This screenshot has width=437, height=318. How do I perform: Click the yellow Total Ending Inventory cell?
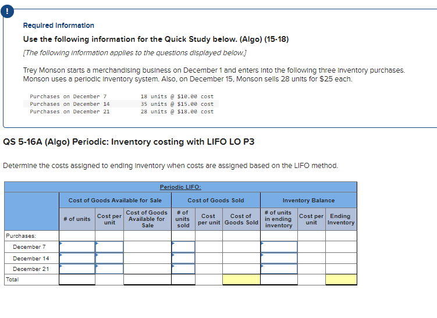pyautogui.click(x=341, y=280)
